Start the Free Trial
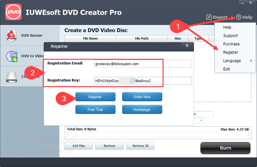Viewport: 257px width, 167px height. click(95, 110)
